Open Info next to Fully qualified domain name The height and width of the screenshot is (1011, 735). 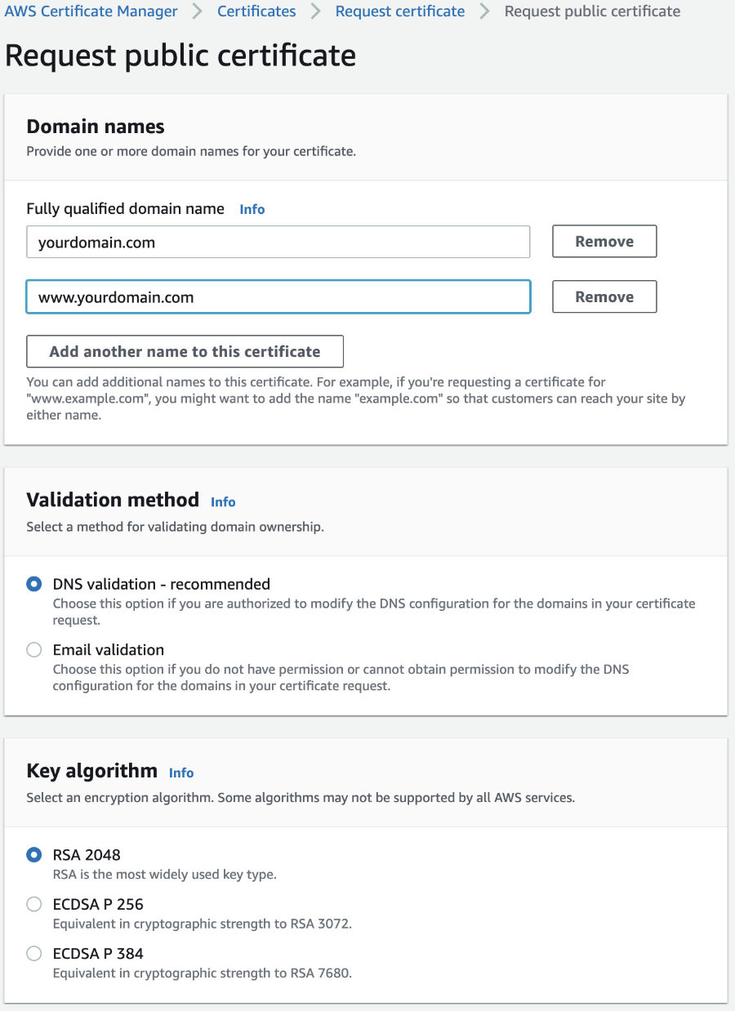click(252, 209)
